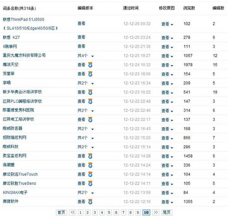Click the medal icon in 魔法天空 row

click(x=90, y=65)
